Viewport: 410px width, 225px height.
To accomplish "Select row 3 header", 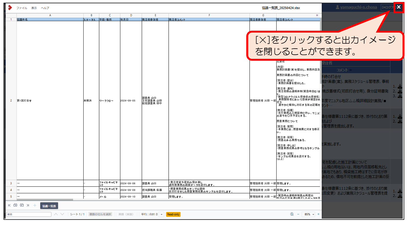I will pyautogui.click(x=11, y=183).
